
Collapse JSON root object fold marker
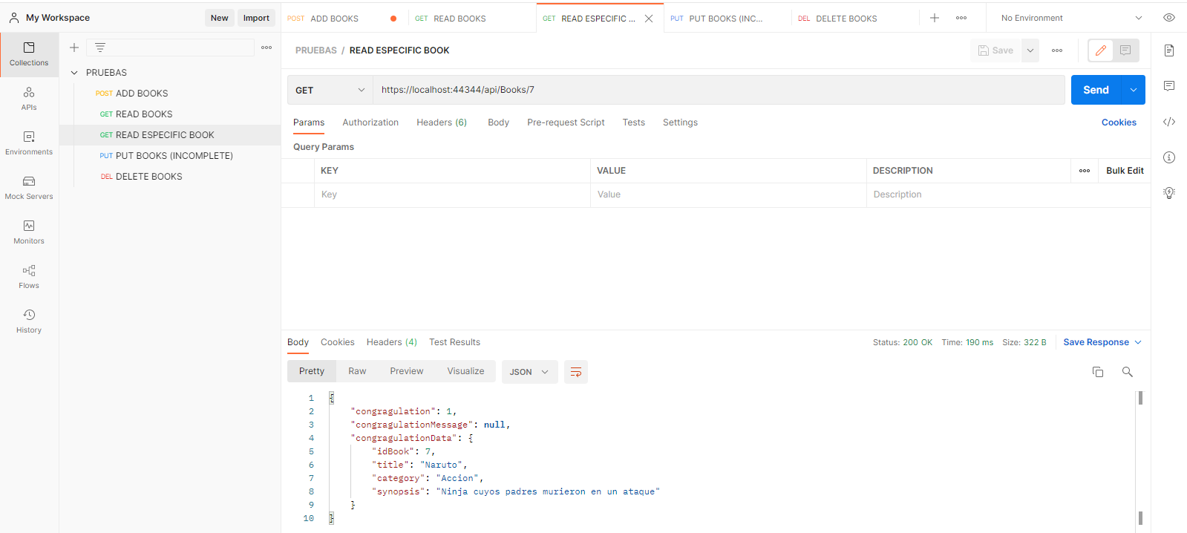(x=332, y=398)
